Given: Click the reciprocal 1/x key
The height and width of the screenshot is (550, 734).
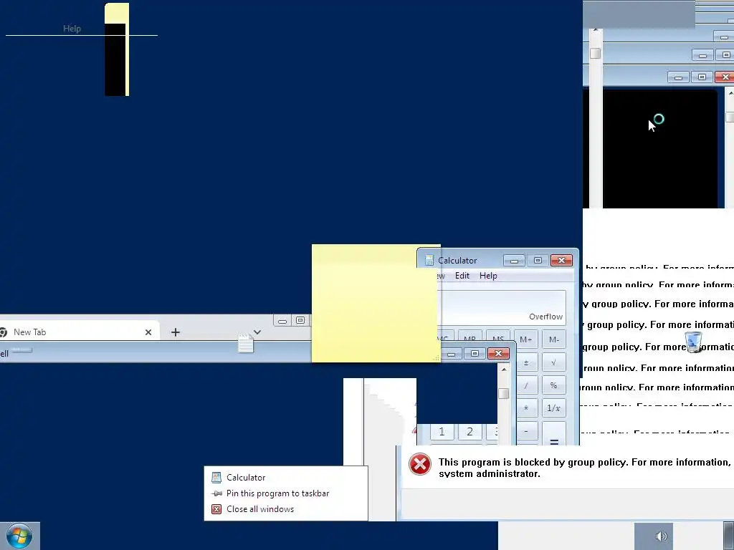Looking at the screenshot, I should tap(554, 407).
